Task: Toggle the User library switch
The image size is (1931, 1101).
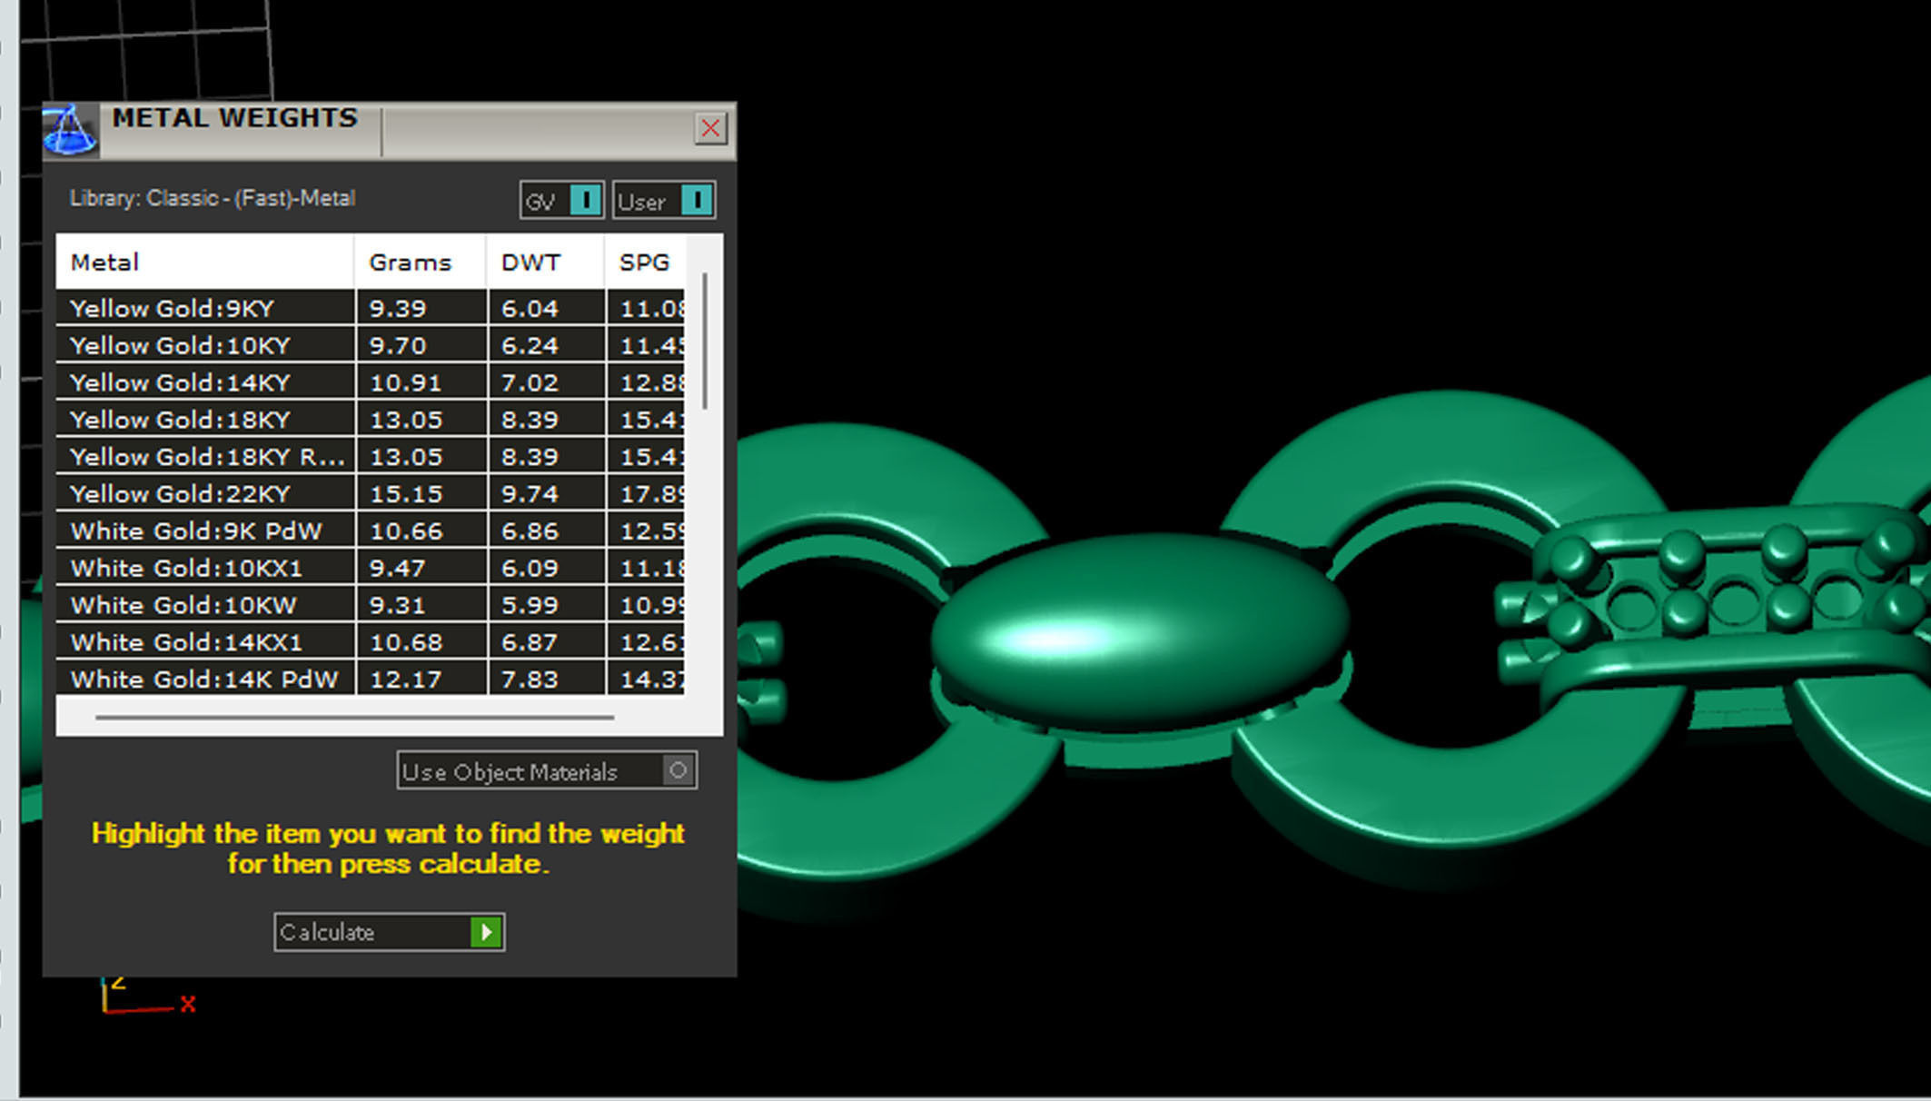Action: coord(696,200)
